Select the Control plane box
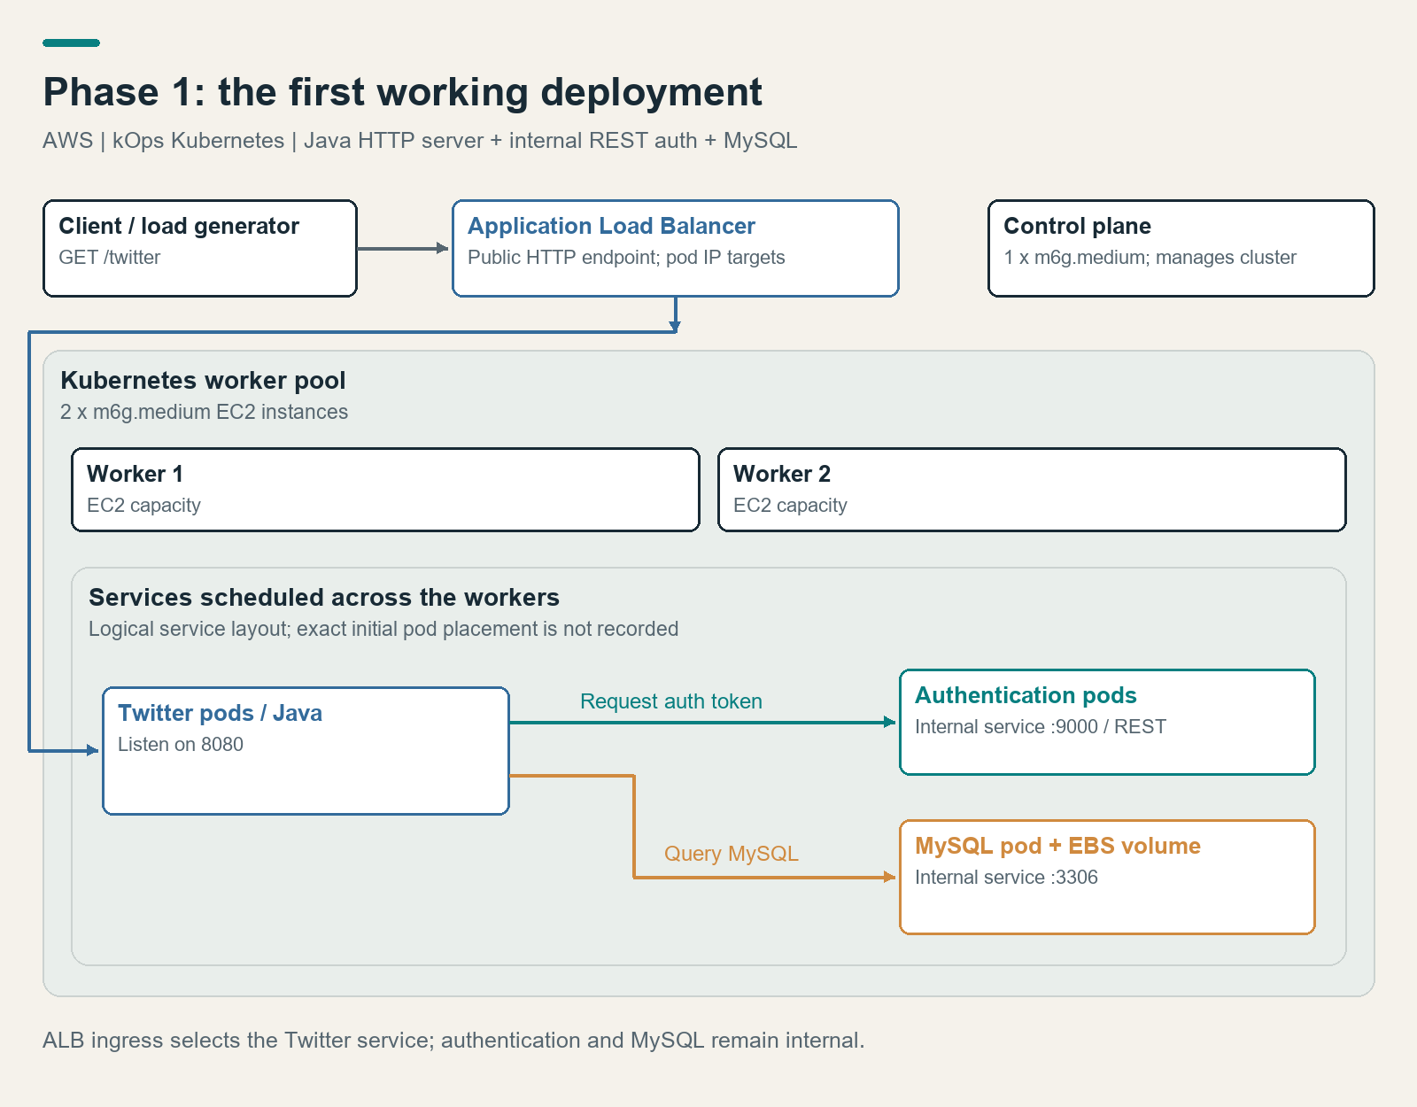The width and height of the screenshot is (1417, 1107). coord(1181,248)
